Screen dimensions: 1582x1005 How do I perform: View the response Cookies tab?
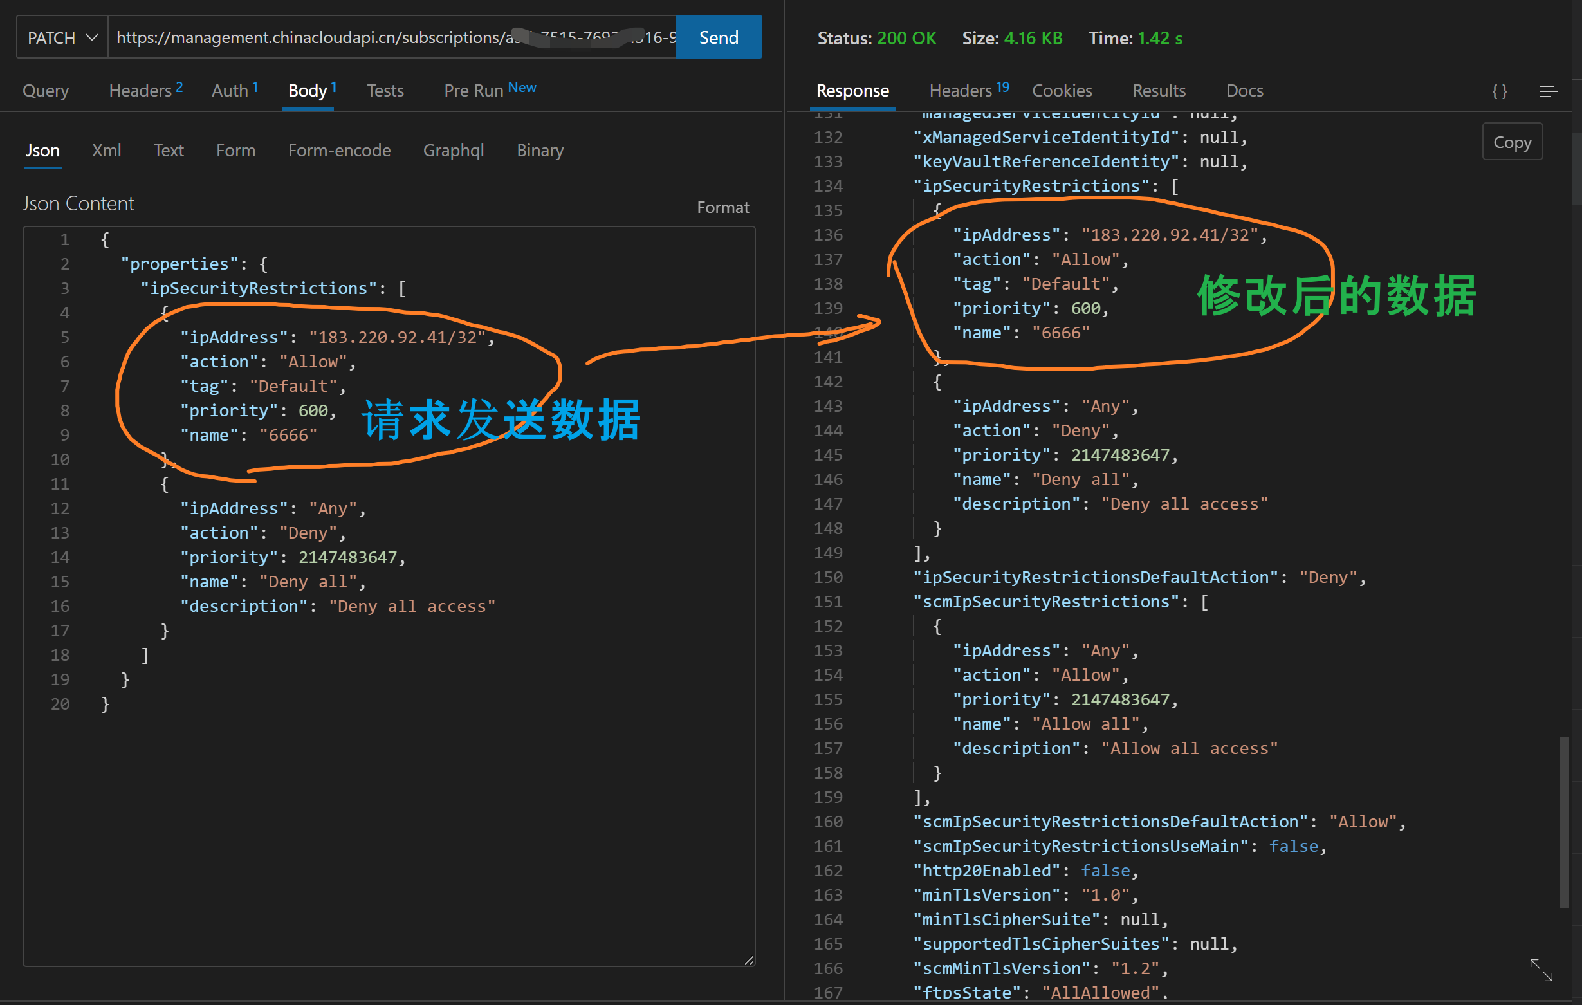pos(1061,91)
